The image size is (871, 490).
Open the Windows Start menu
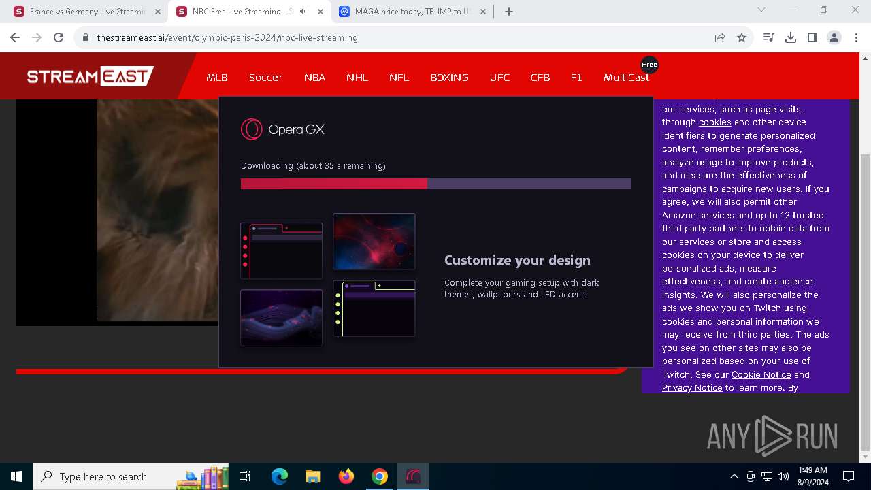16,476
